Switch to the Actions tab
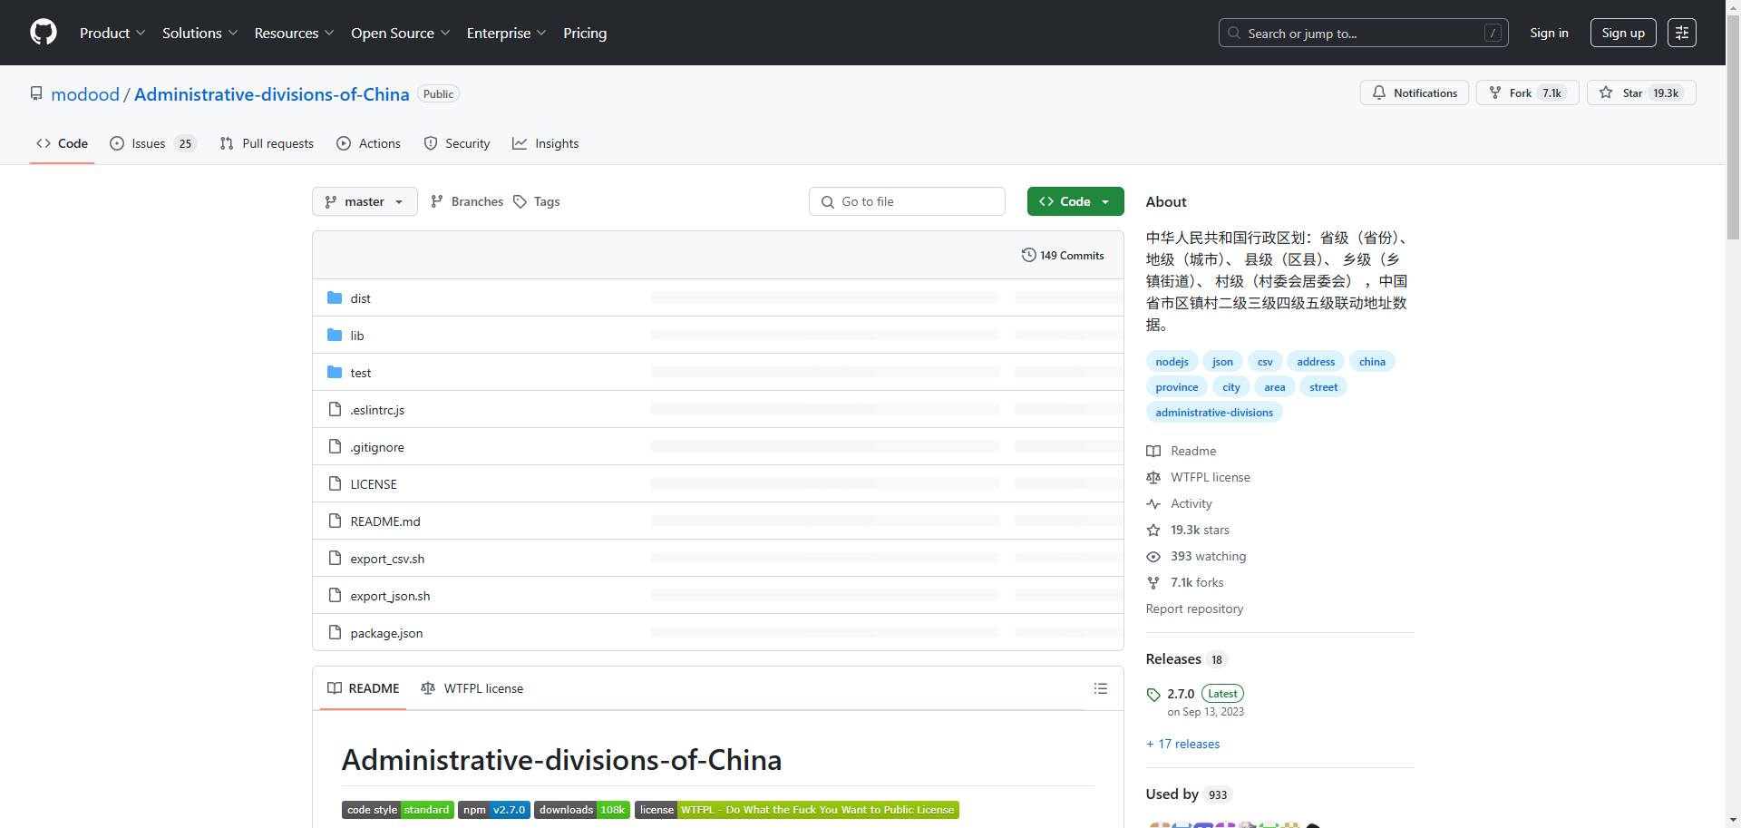 coord(368,143)
